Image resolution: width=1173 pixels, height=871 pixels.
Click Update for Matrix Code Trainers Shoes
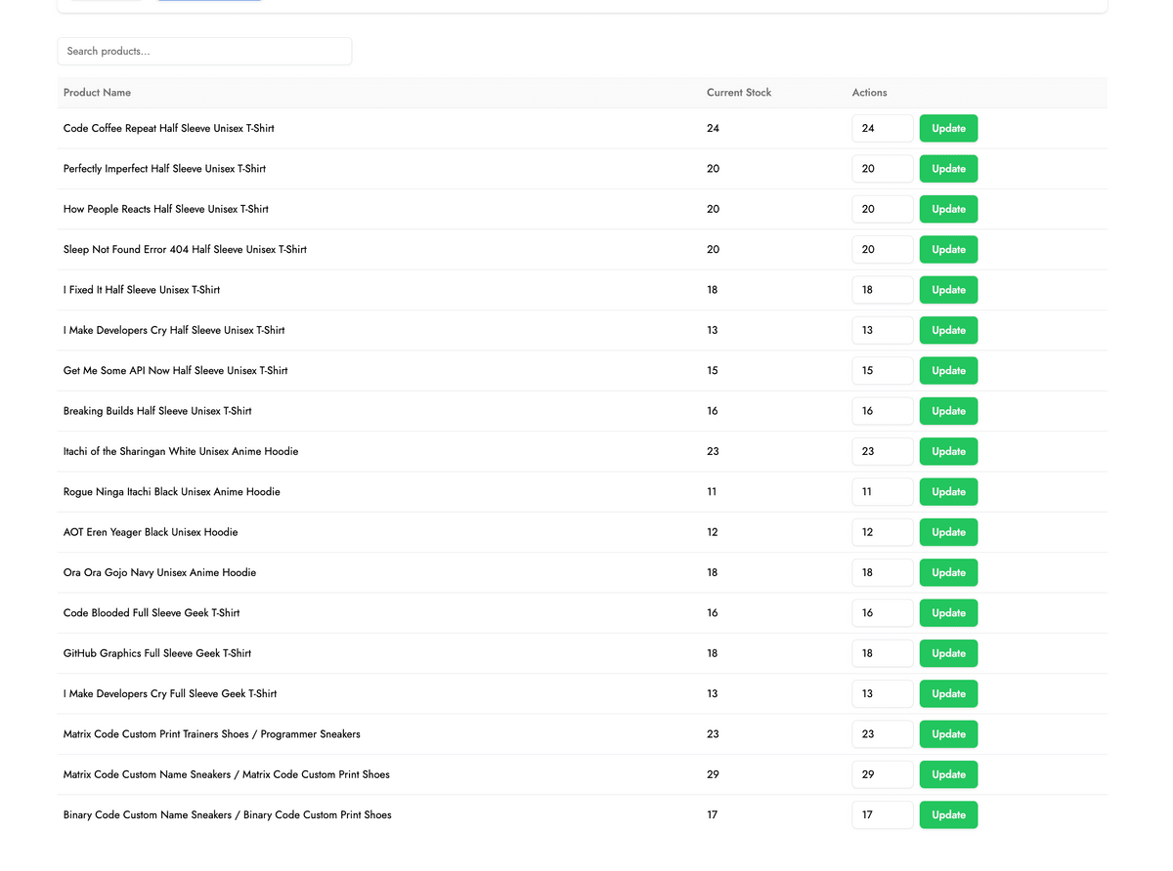point(948,734)
